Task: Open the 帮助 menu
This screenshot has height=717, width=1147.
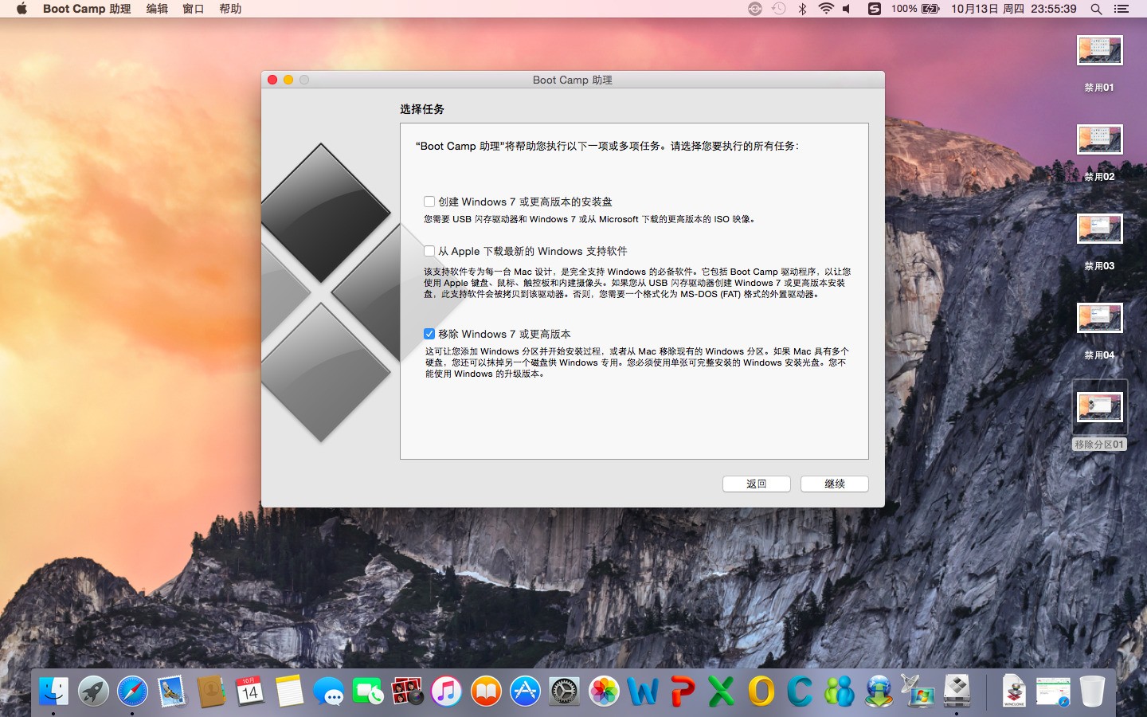Action: [x=230, y=9]
